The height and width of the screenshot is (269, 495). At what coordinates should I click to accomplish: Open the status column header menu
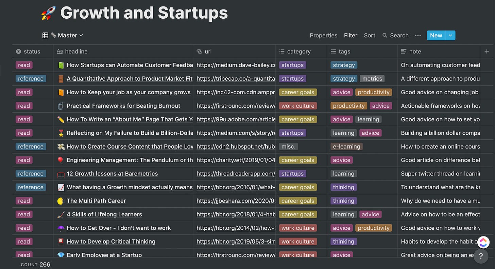tap(32, 52)
